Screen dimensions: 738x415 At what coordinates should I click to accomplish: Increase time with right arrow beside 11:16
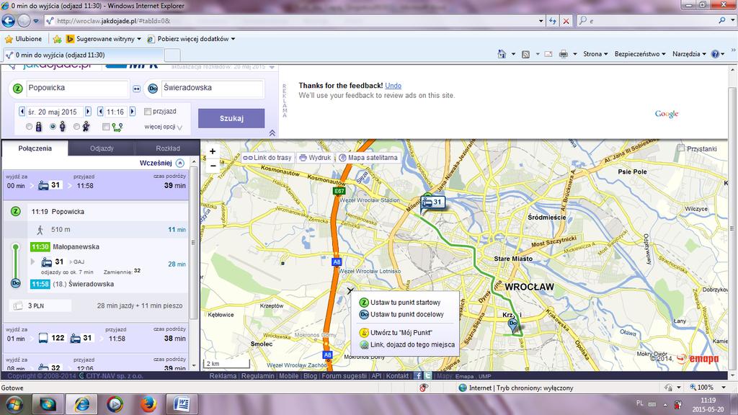click(133, 112)
